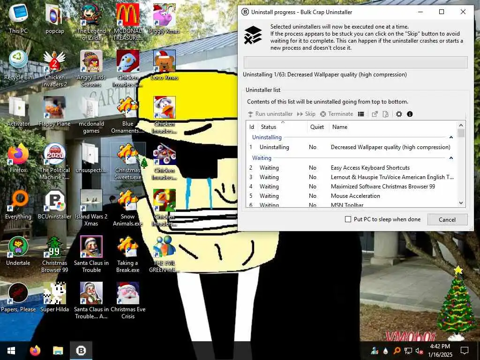This screenshot has height=360, width=480.
Task: Click uninstaller list scrollbar up arrow
Action: [x=461, y=125]
